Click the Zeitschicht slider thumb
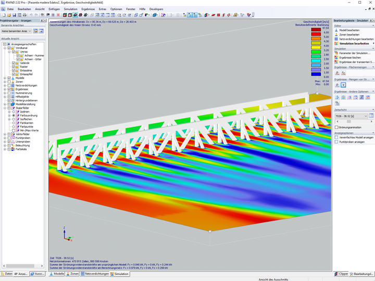This screenshot has height=281, width=375. click(x=348, y=122)
